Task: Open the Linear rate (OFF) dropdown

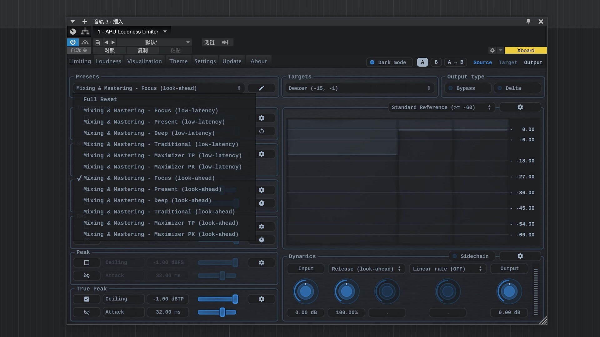Action: pyautogui.click(x=447, y=269)
